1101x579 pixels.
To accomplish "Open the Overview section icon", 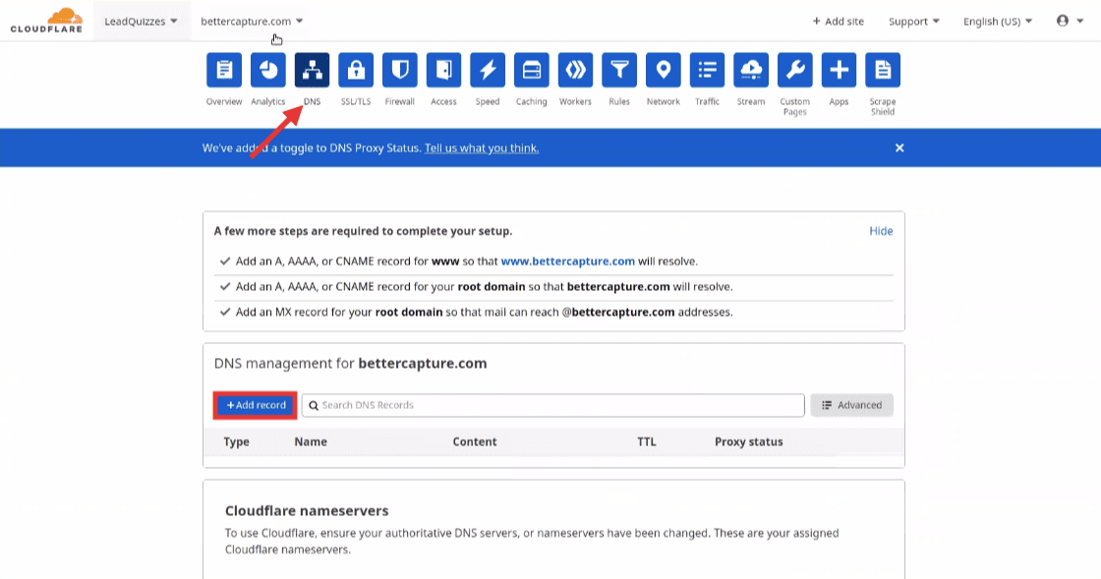I will (x=224, y=70).
